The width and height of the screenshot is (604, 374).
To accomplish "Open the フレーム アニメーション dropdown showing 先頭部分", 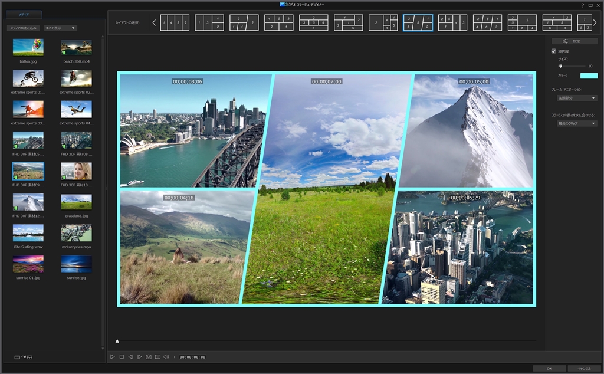I will [577, 98].
